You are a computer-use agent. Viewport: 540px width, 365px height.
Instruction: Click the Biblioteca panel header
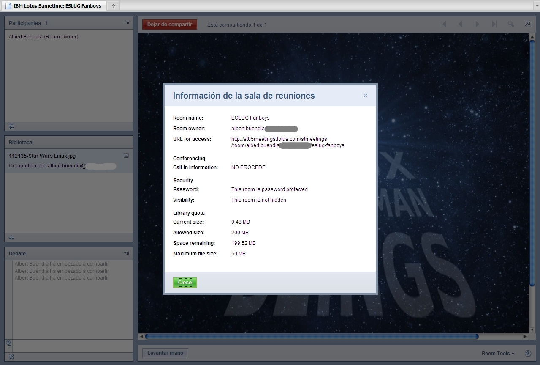69,143
